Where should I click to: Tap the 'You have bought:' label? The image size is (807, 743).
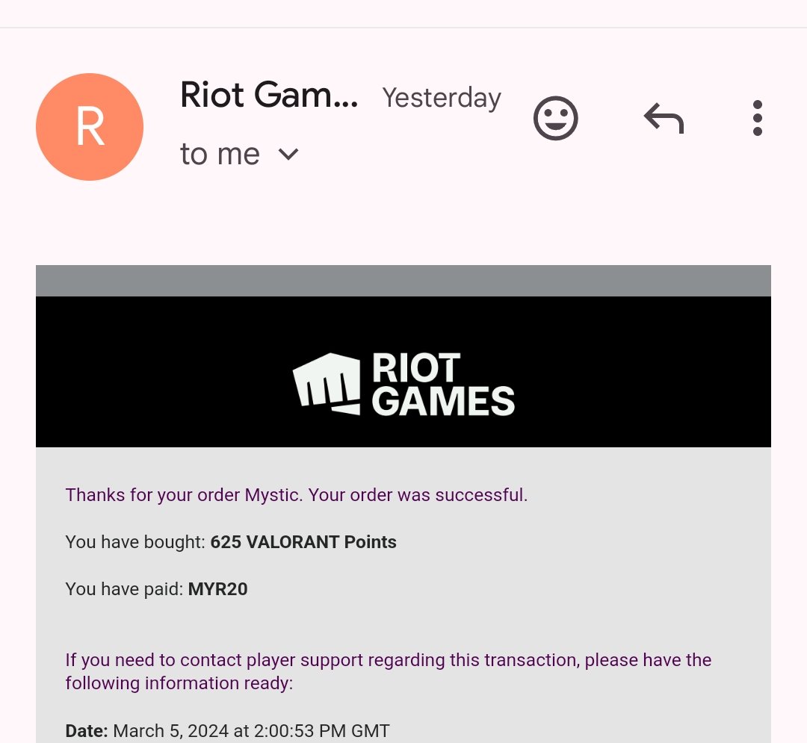134,542
